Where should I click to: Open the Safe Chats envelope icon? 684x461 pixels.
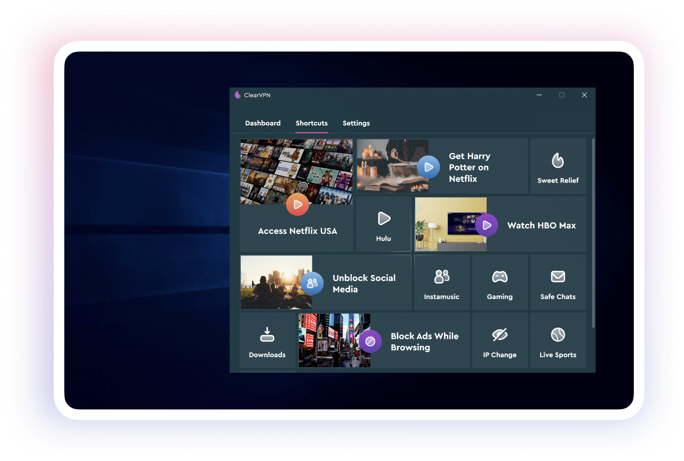(558, 277)
